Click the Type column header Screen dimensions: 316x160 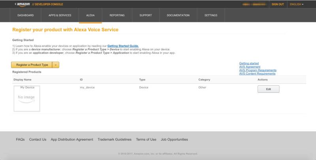pyautogui.click(x=142, y=79)
